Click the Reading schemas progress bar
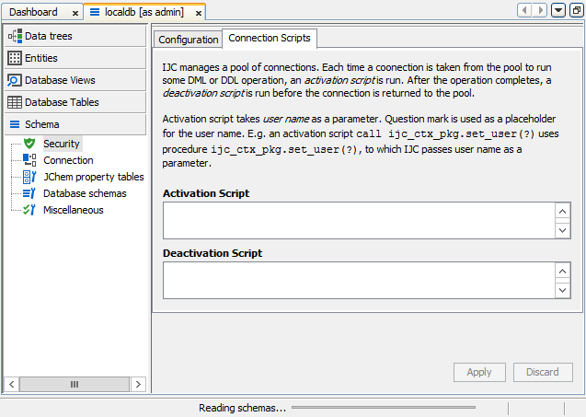 click(x=383, y=407)
